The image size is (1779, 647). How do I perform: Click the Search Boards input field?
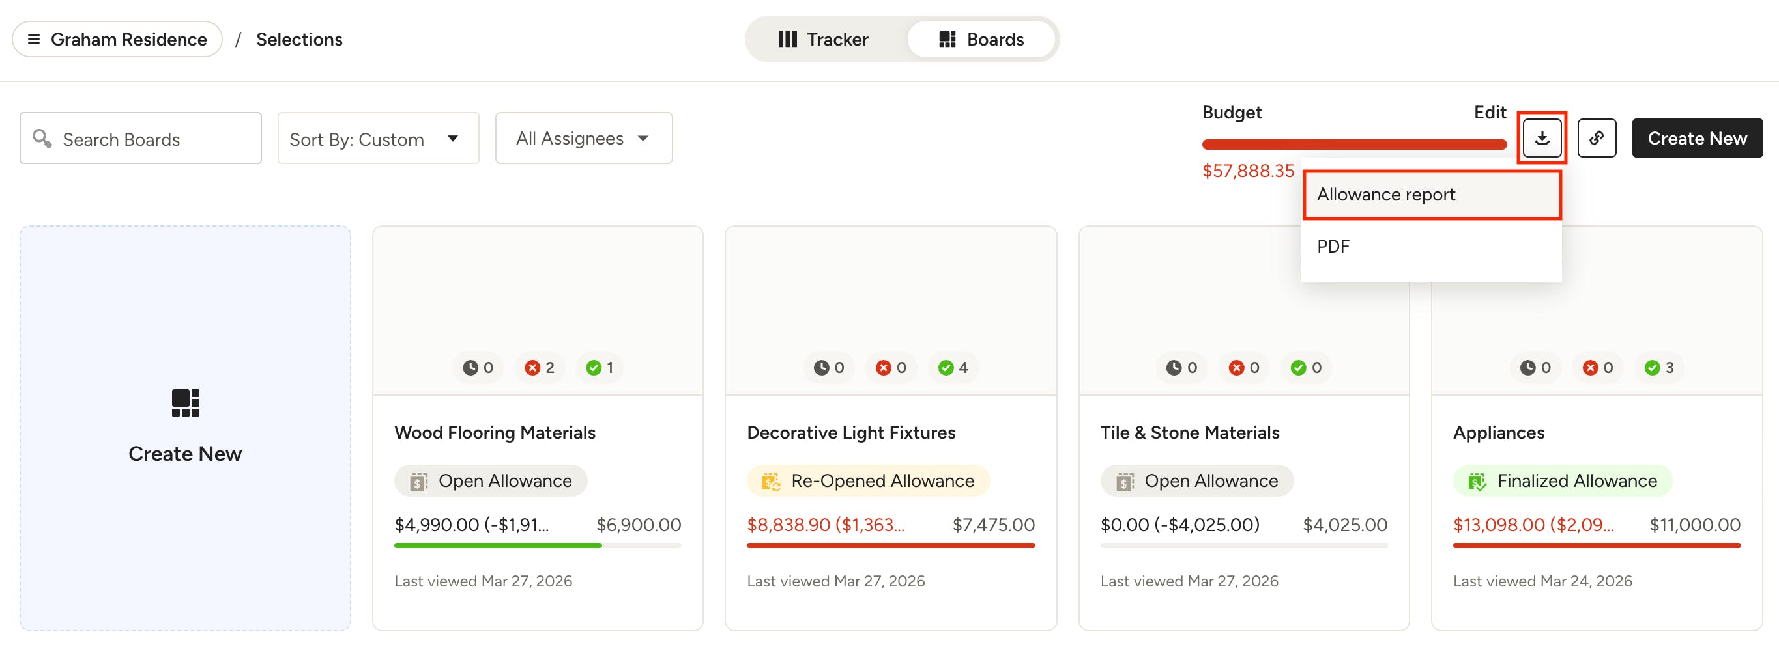(x=141, y=138)
